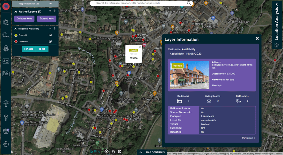Image resolution: width=283 pixels, height=155 pixels.
Task: Click the Bathrooms bathtub icon
Action: (239, 101)
